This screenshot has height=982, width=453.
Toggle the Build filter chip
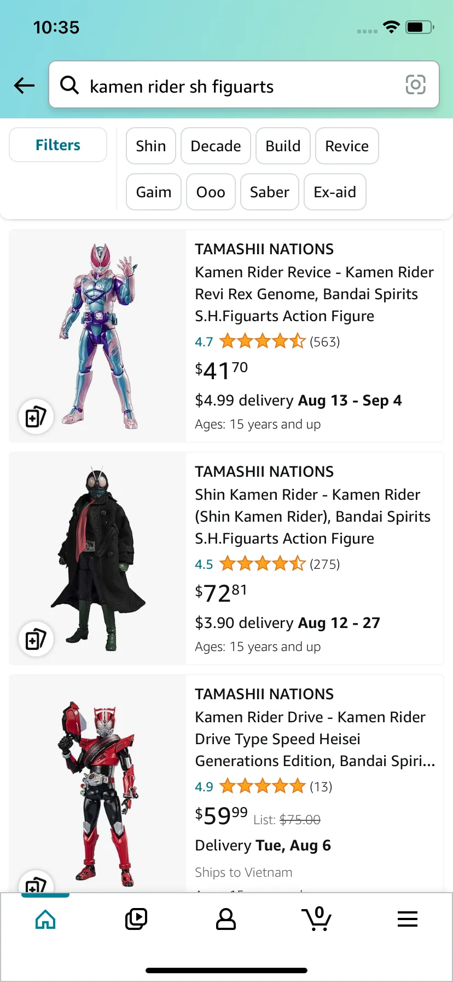tap(283, 146)
